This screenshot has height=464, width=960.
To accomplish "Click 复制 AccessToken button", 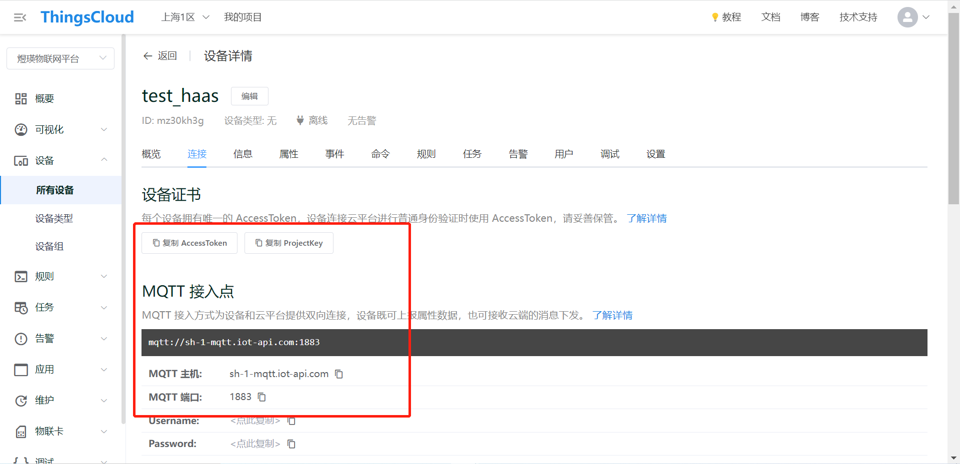I will (189, 243).
